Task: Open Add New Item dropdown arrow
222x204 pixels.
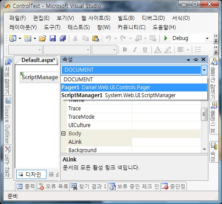Action: (35, 39)
